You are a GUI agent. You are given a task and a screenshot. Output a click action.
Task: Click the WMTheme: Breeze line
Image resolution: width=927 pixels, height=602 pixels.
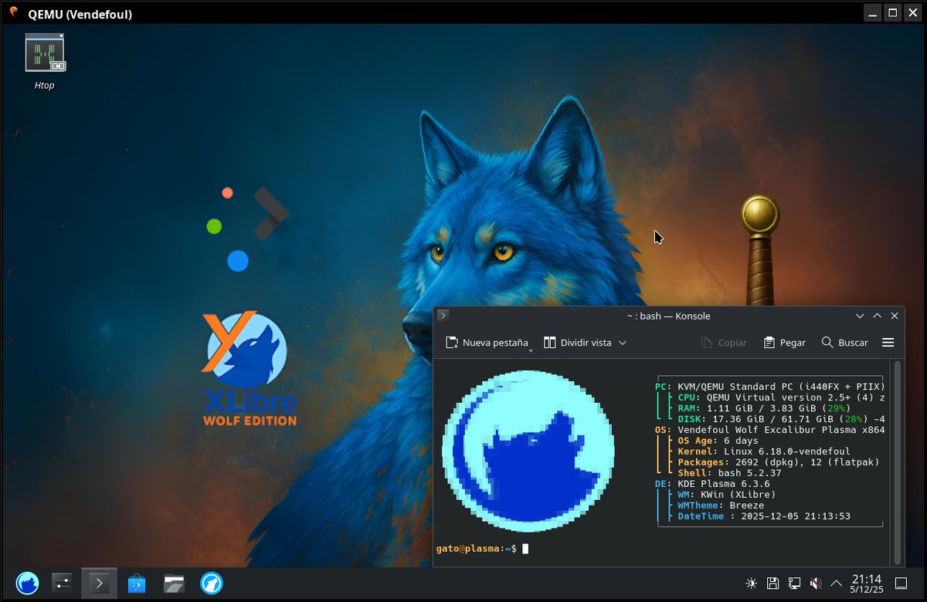(x=721, y=505)
